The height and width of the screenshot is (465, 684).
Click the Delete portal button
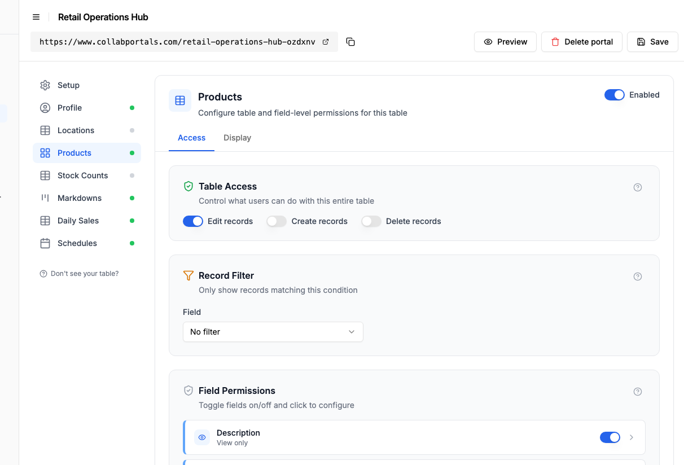click(582, 42)
